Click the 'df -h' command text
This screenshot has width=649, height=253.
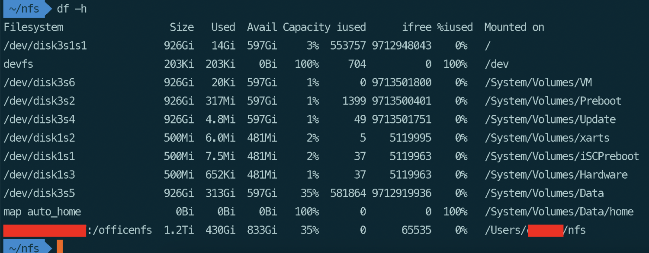tap(72, 8)
